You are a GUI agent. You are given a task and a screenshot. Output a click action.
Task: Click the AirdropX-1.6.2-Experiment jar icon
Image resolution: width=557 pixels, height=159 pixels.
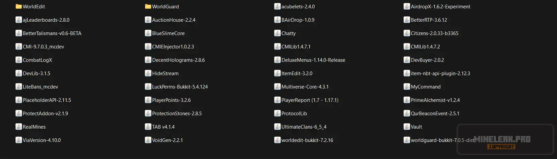point(407,6)
